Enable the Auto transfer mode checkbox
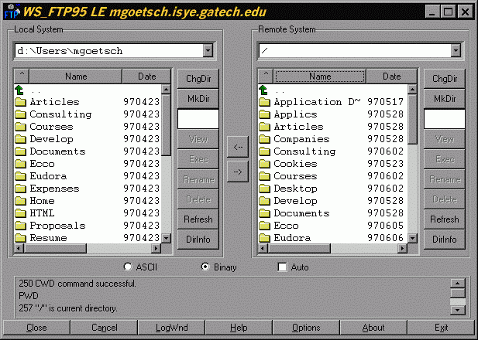Image resolution: width=478 pixels, height=340 pixels. tap(283, 267)
